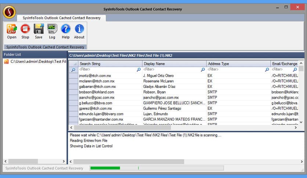Stop the scanning process

tap(25, 31)
